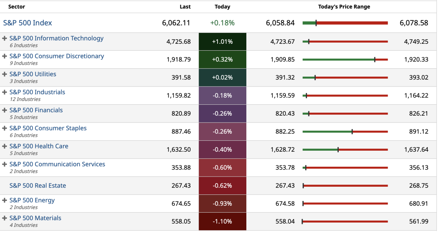Click the Materials -1.10% change cell
438x236 pixels.
coord(222,221)
